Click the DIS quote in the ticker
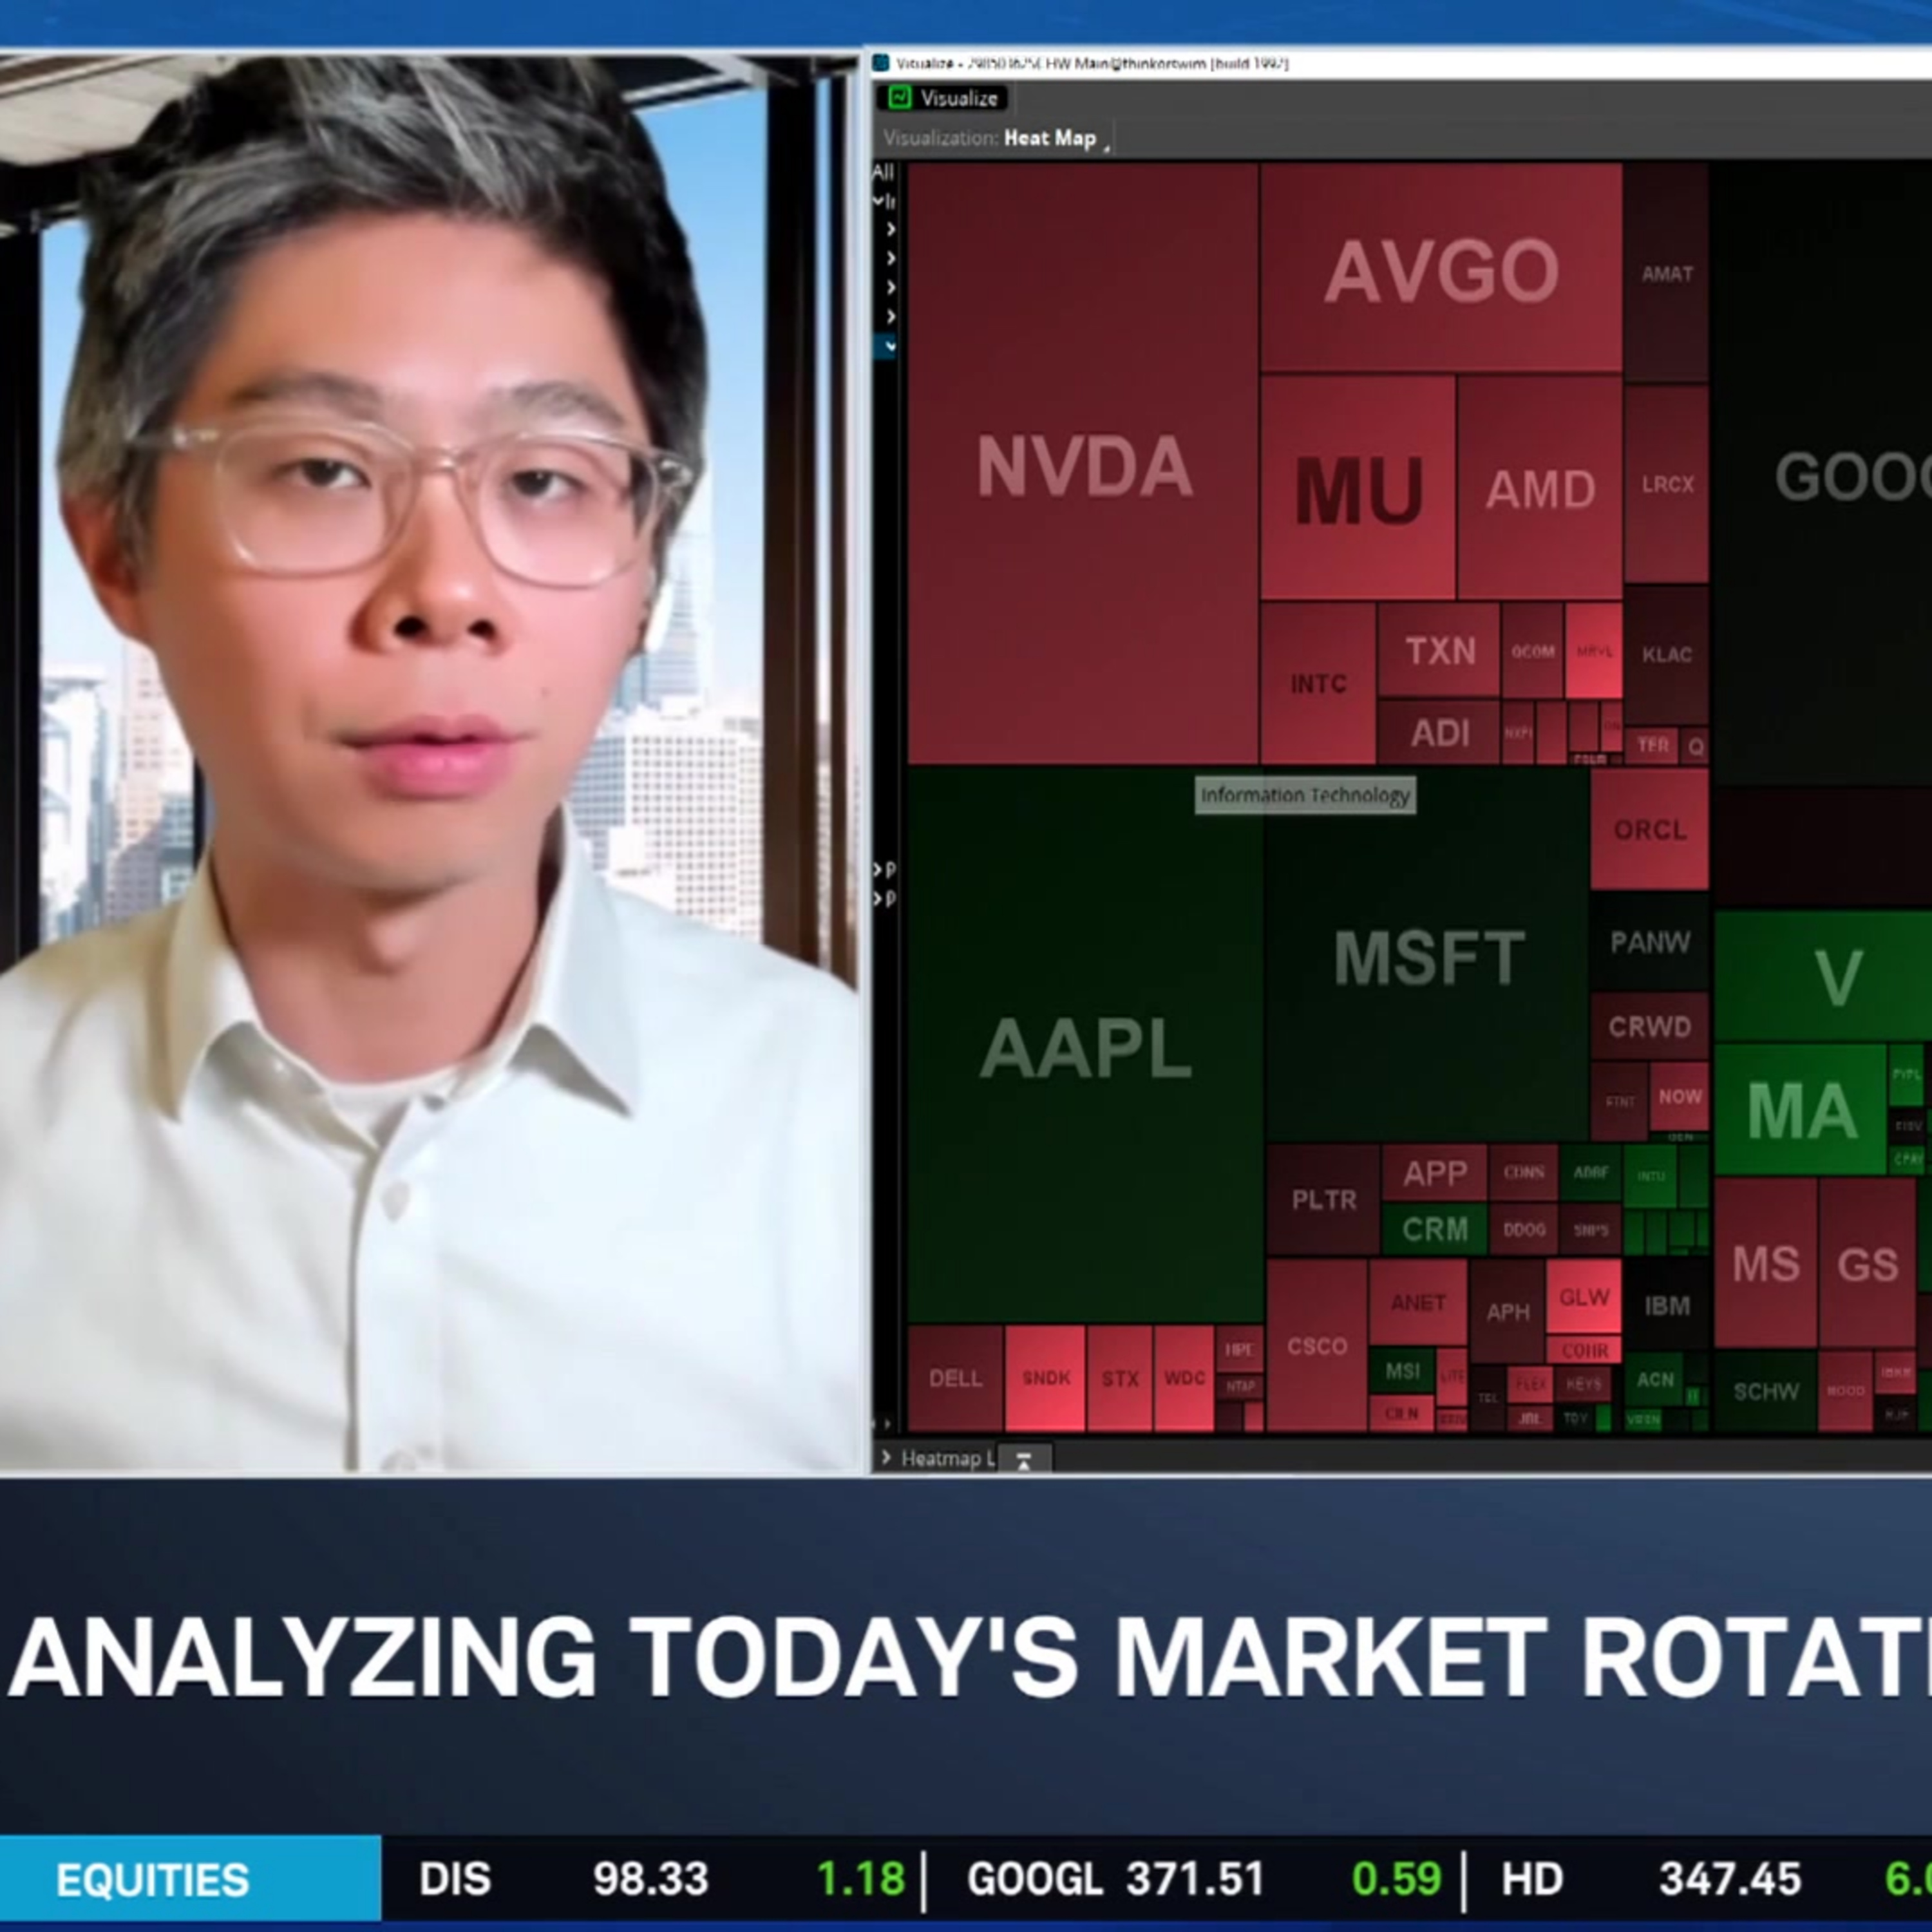The height and width of the screenshot is (1932, 1932). coord(662,1879)
